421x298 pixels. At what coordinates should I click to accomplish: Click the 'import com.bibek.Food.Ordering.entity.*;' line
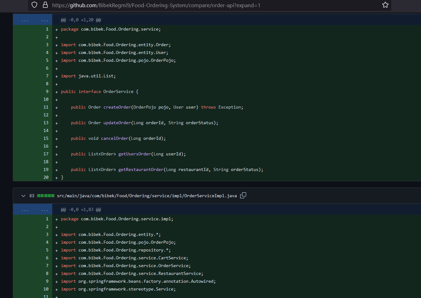tap(111, 235)
